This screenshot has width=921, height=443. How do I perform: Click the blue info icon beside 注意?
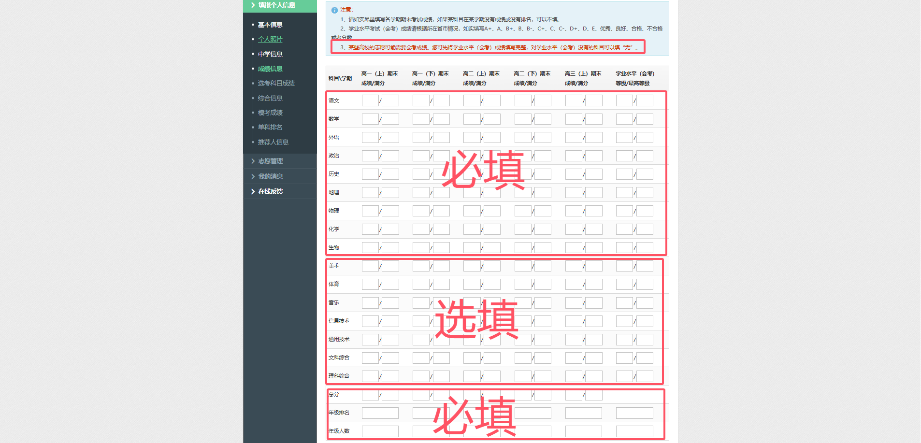pyautogui.click(x=334, y=10)
